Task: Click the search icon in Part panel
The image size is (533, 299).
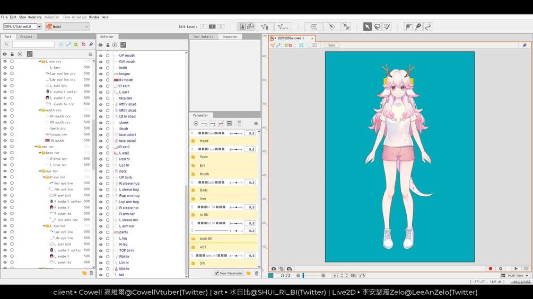Action: click(6, 44)
